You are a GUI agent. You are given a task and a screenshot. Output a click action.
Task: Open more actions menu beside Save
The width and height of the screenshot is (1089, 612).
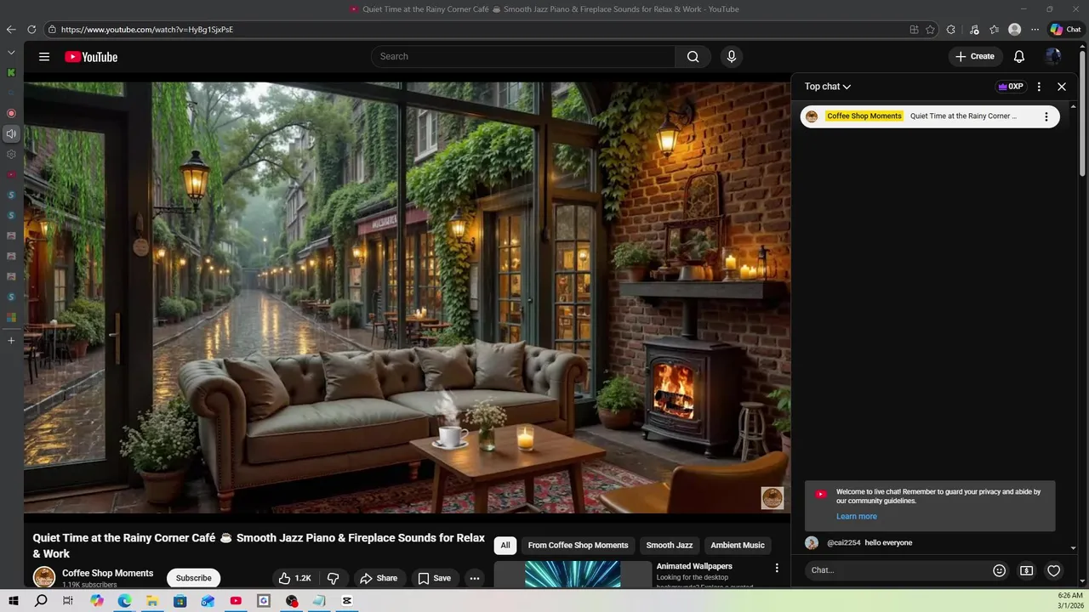475,578
